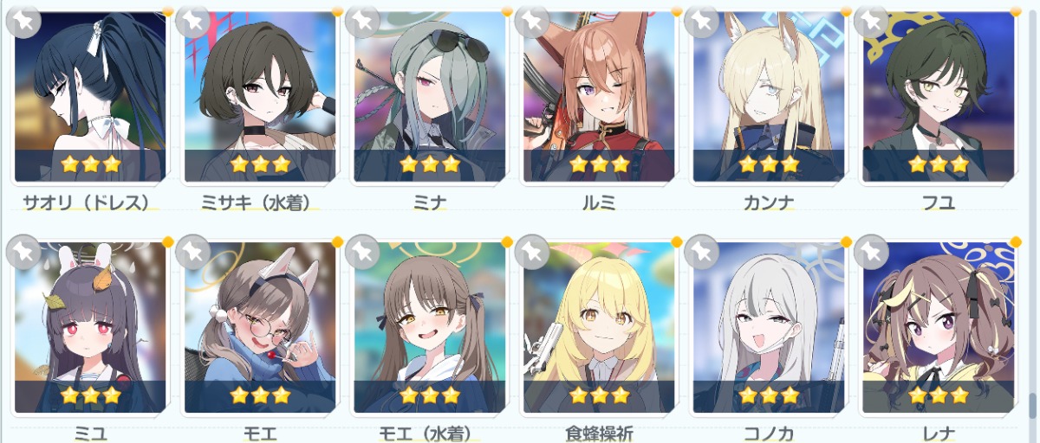This screenshot has height=443, width=1040.
Task: Click pin icon on ルミ card
Action: point(532,21)
